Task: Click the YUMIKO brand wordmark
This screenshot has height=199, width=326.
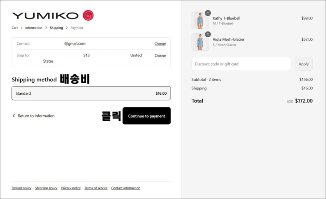Action: [45, 16]
